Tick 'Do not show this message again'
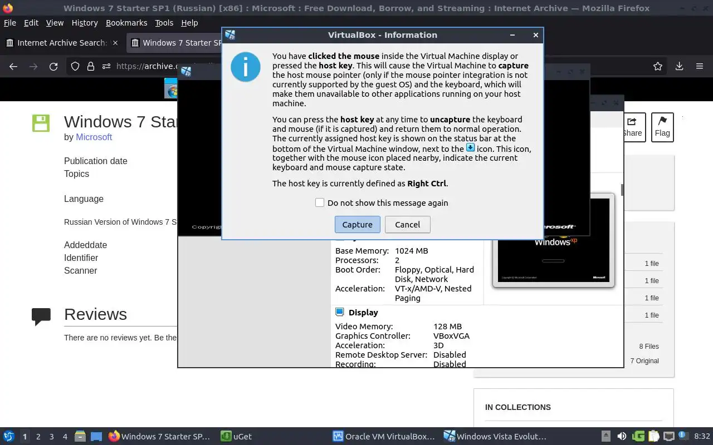 pos(320,202)
